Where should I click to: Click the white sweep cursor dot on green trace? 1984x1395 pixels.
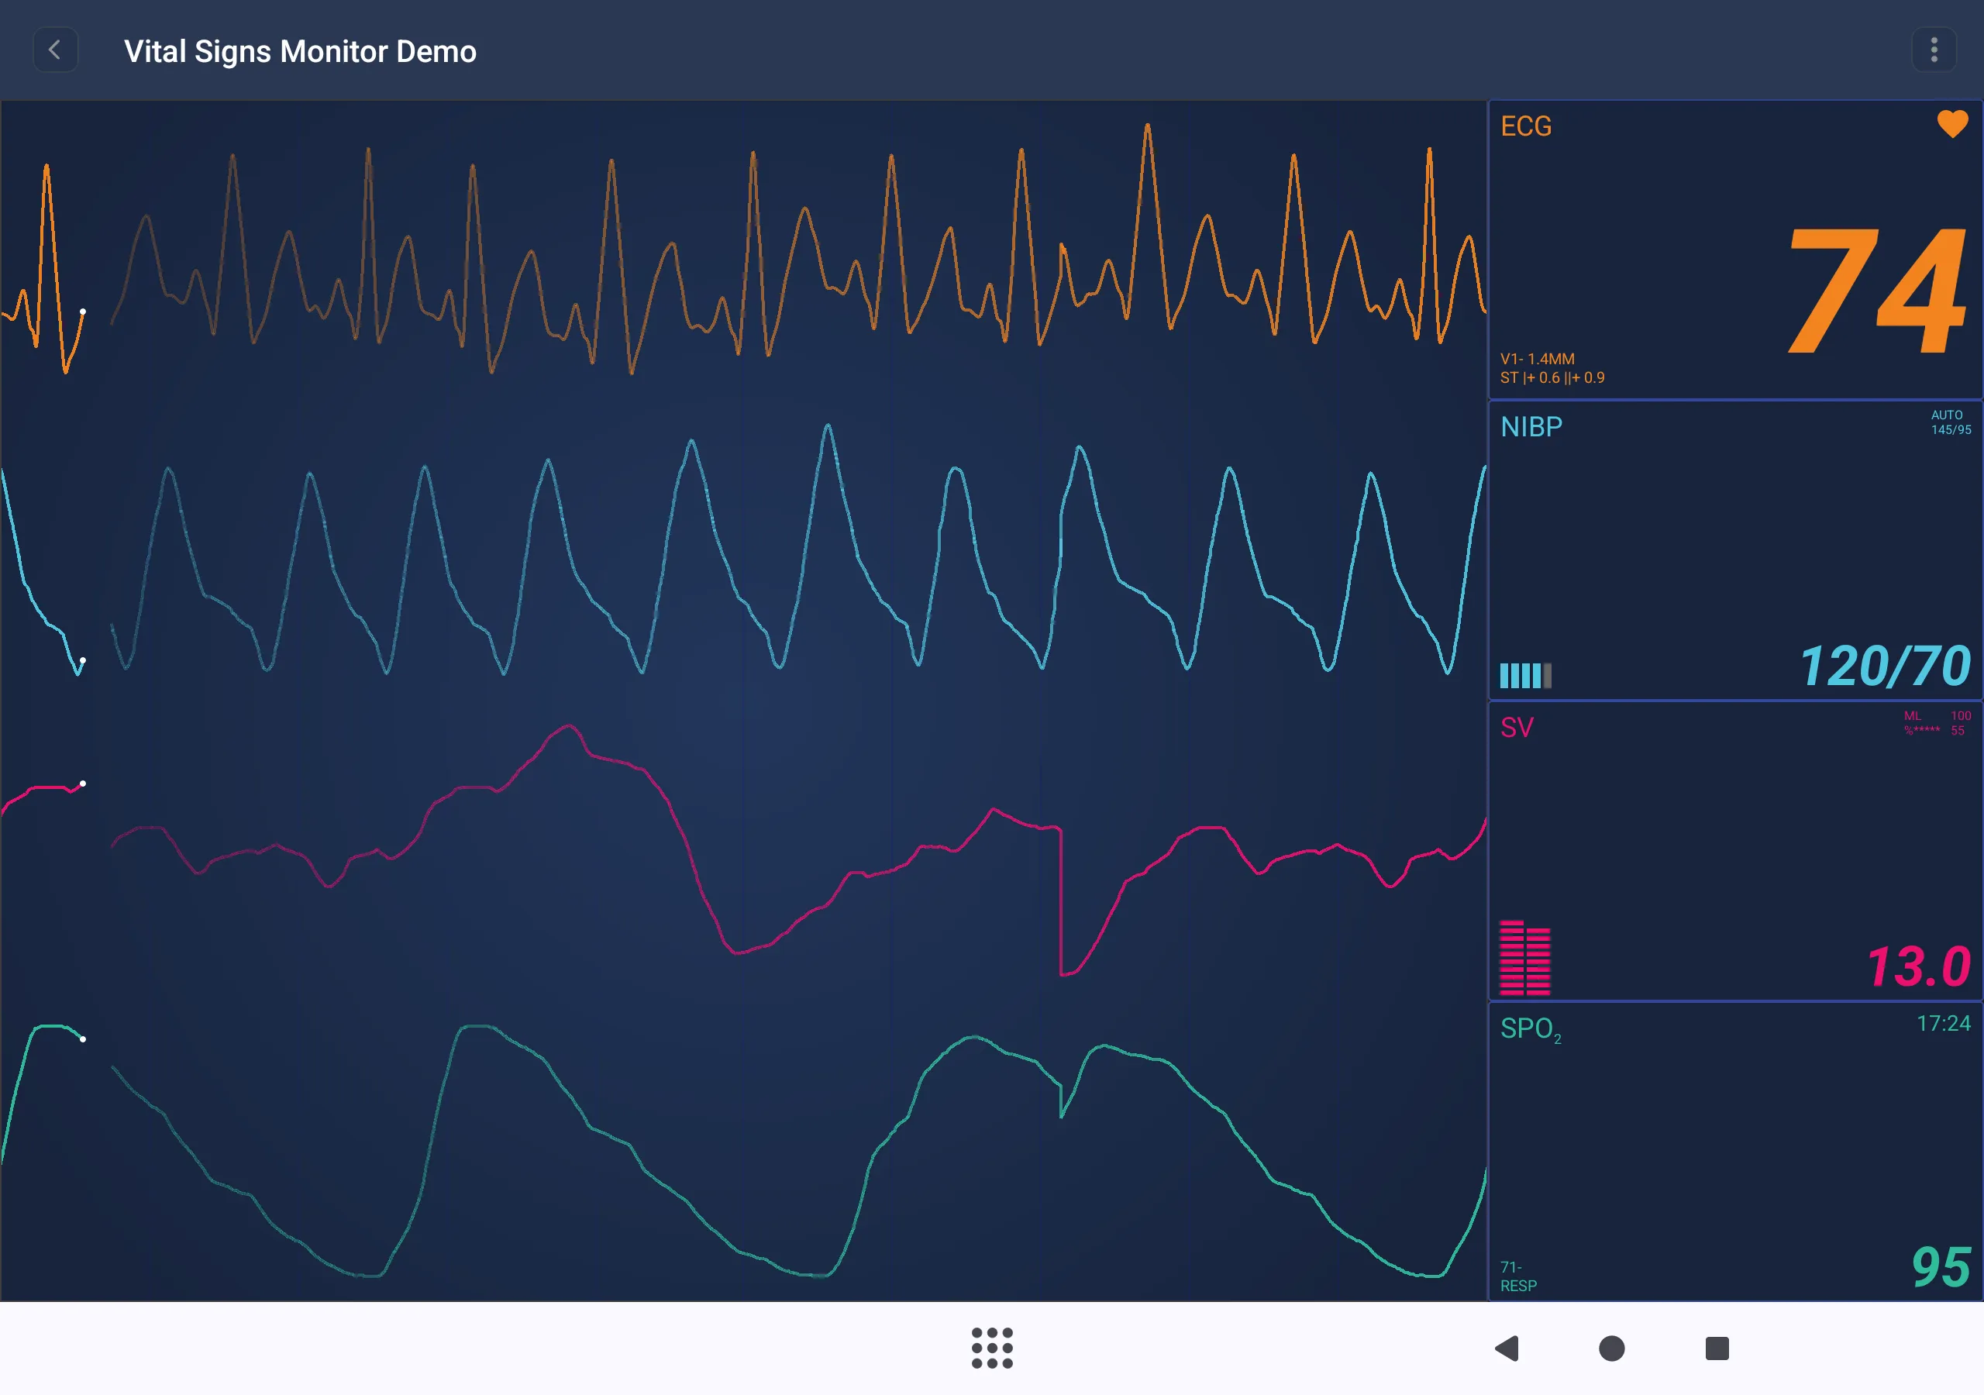[x=83, y=1039]
